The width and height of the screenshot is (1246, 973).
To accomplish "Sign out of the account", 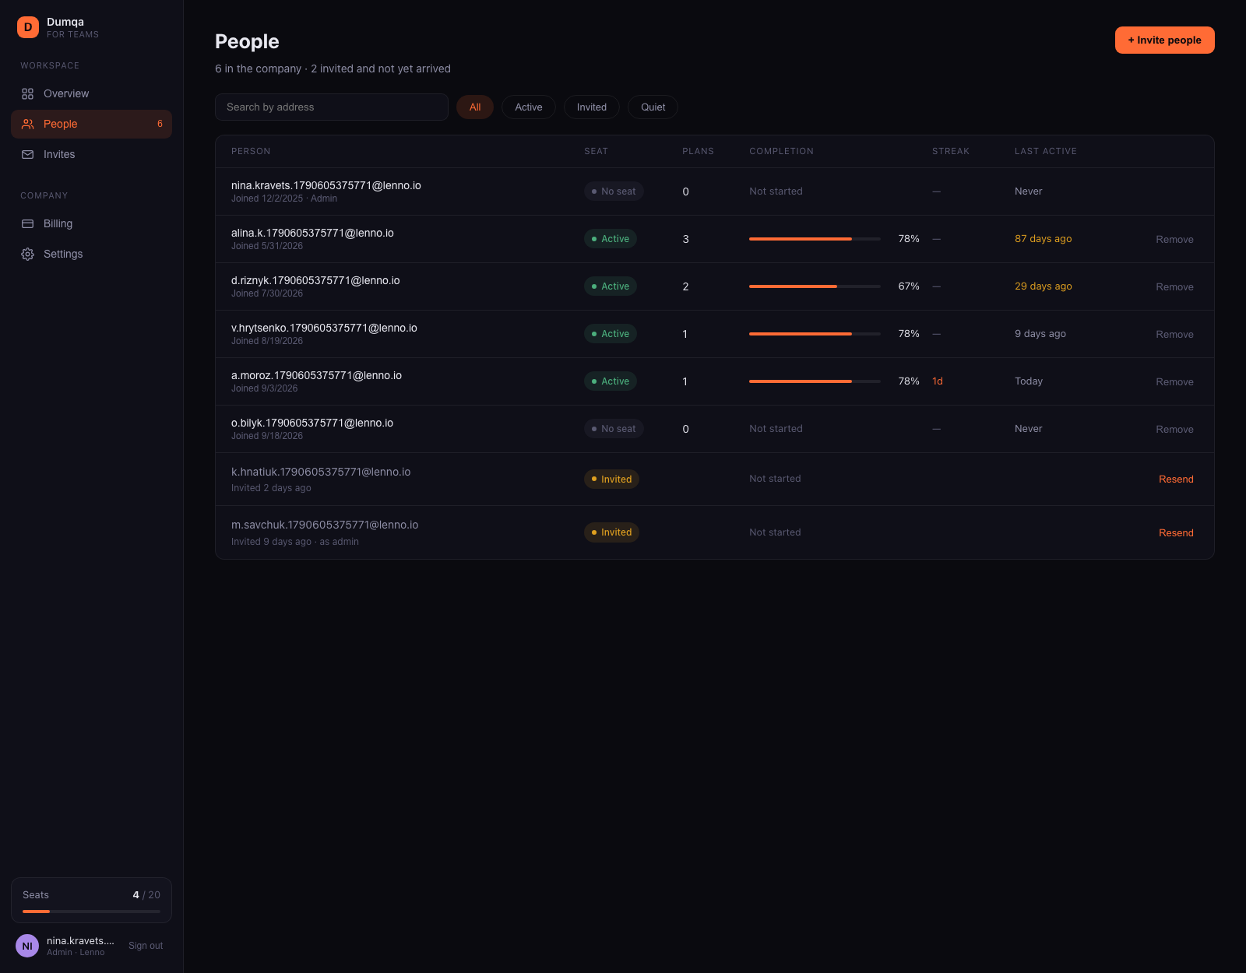I will click(x=146, y=946).
